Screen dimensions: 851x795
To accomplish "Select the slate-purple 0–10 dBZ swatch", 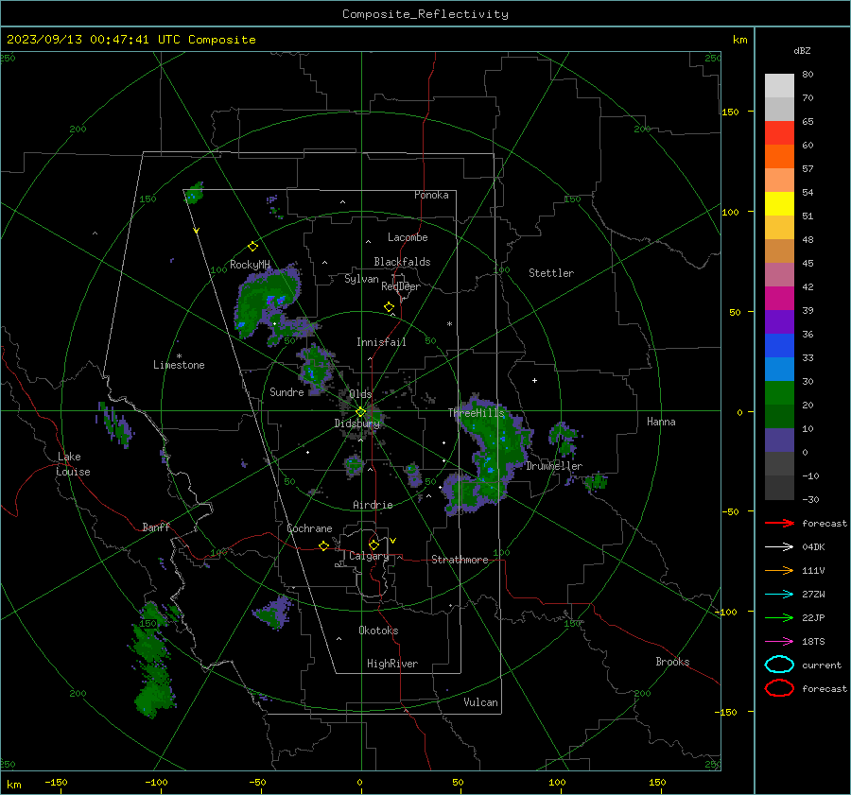I will (x=779, y=441).
